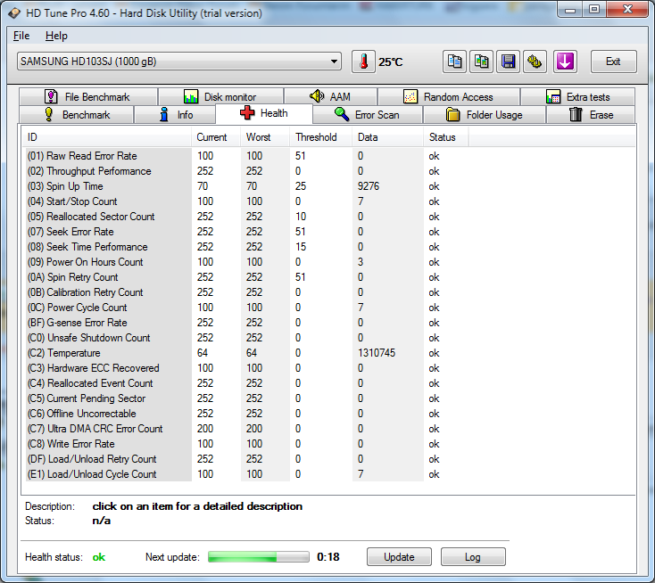
Task: Click the Log button
Action: [473, 557]
